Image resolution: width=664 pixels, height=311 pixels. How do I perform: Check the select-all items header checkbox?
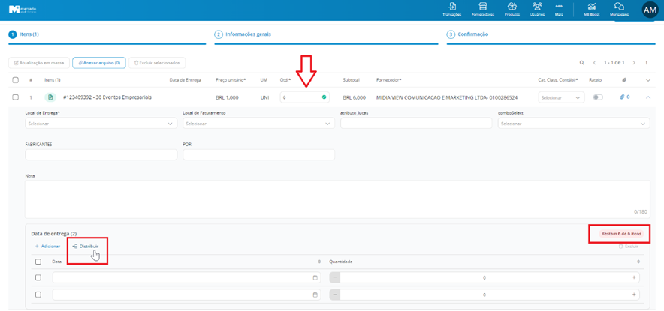pos(15,80)
